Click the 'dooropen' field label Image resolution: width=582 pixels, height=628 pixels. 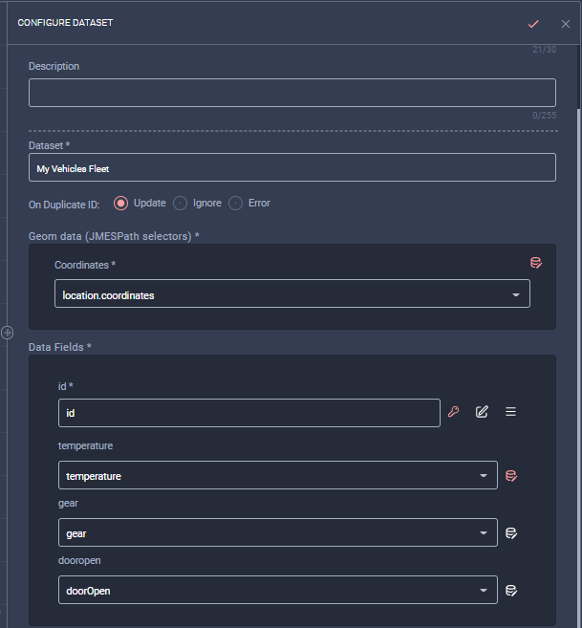coord(79,560)
